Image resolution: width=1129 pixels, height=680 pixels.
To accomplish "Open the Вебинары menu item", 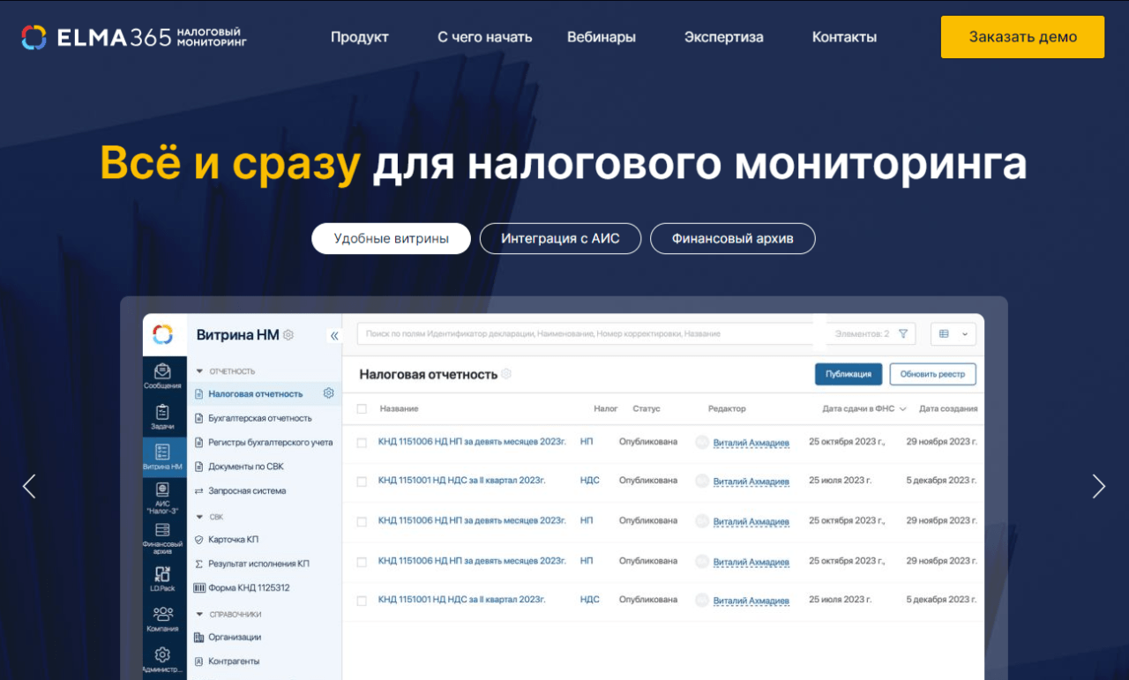I will point(602,37).
